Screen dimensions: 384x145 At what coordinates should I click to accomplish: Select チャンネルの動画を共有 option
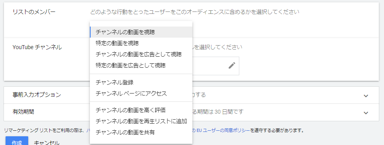[x=141, y=133]
